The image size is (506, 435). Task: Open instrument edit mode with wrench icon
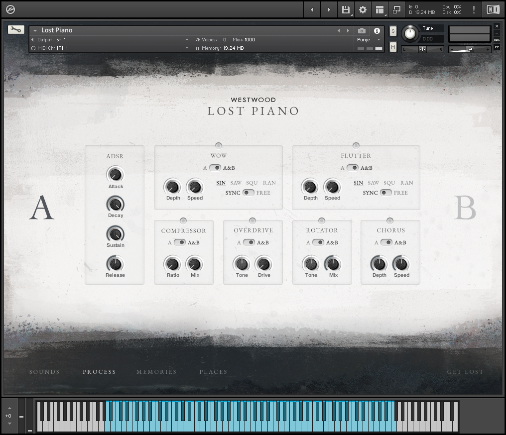16,30
